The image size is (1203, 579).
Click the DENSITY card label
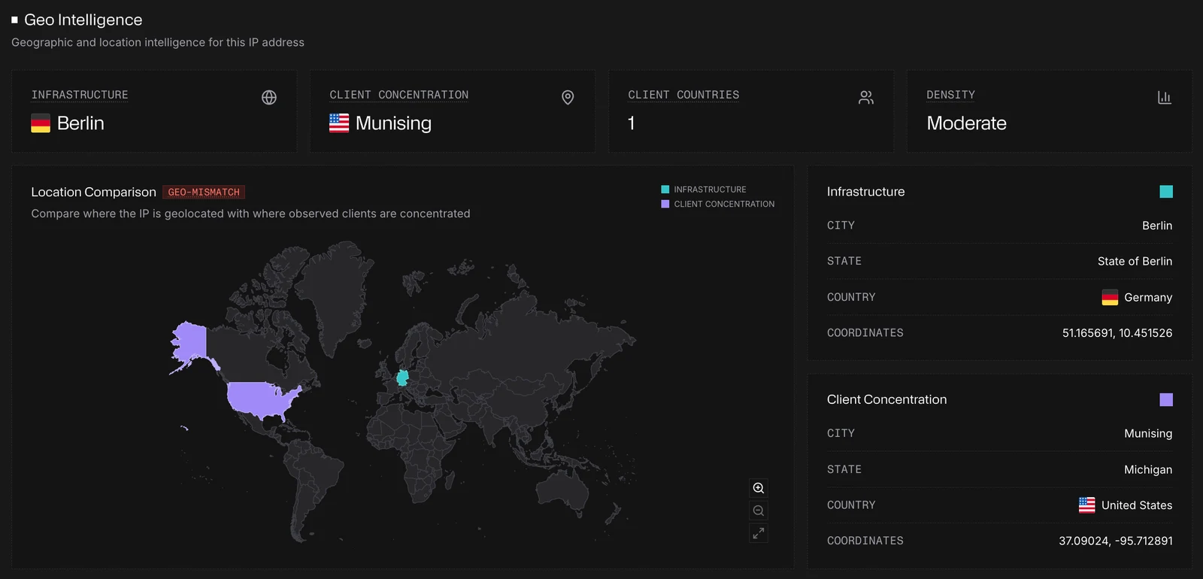click(950, 95)
